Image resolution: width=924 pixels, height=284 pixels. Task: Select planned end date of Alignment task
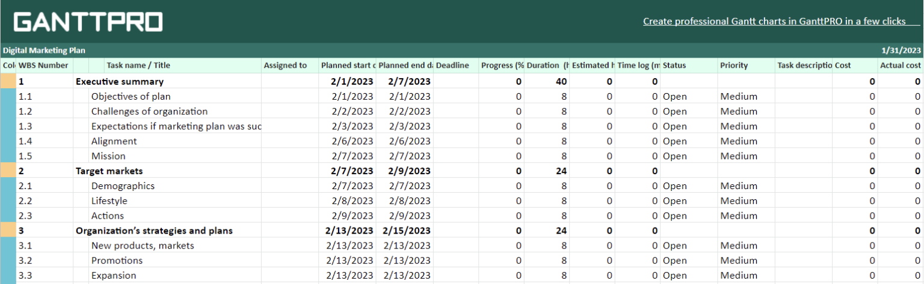click(x=410, y=141)
